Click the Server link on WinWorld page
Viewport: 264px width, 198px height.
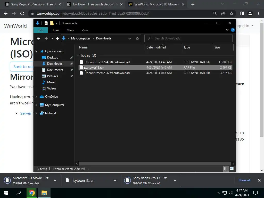pyautogui.click(x=26, y=113)
